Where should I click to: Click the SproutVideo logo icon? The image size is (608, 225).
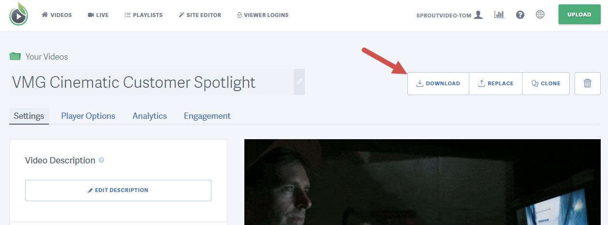[x=18, y=15]
